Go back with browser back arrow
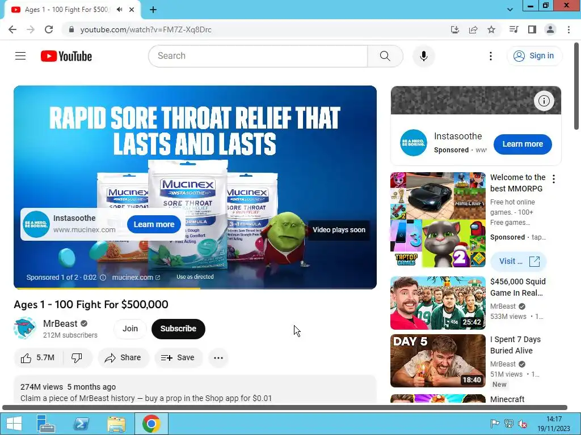581x435 pixels. pos(12,29)
